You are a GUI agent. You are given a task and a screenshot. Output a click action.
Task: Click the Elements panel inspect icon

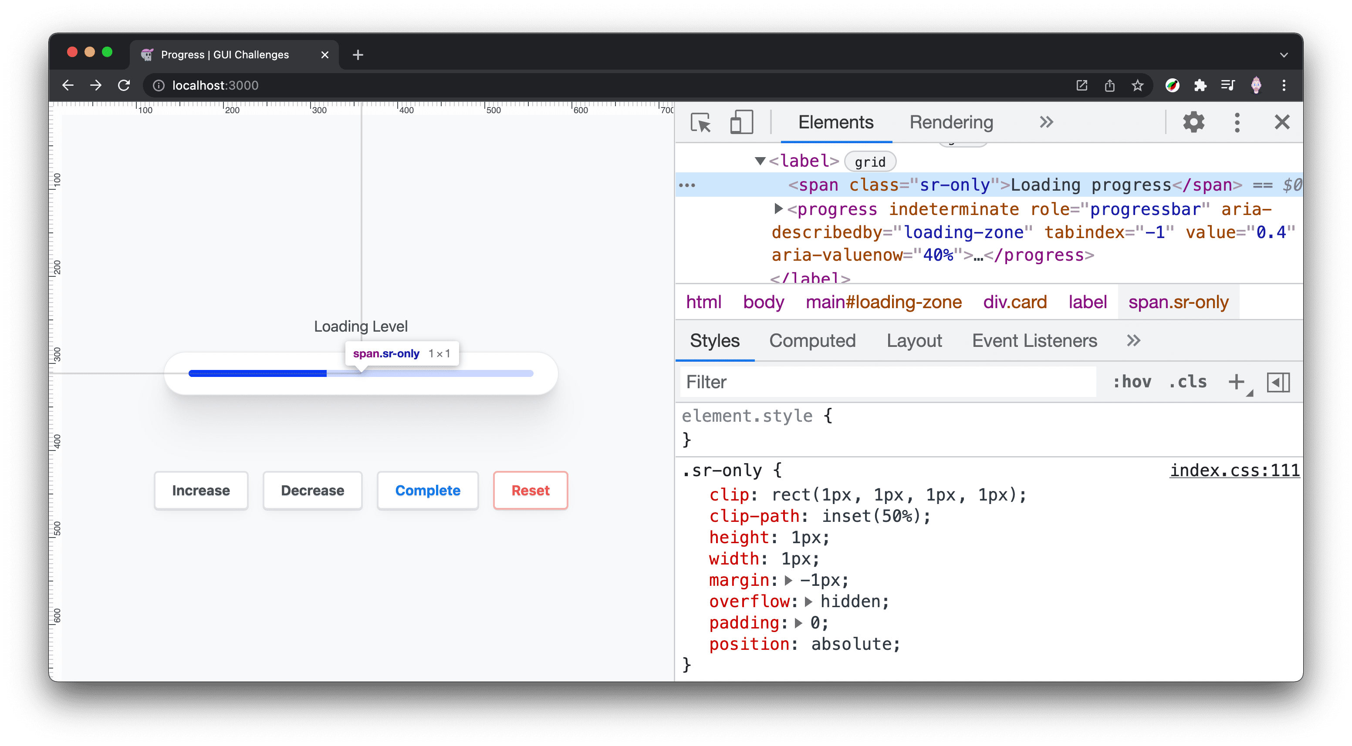[x=700, y=122]
